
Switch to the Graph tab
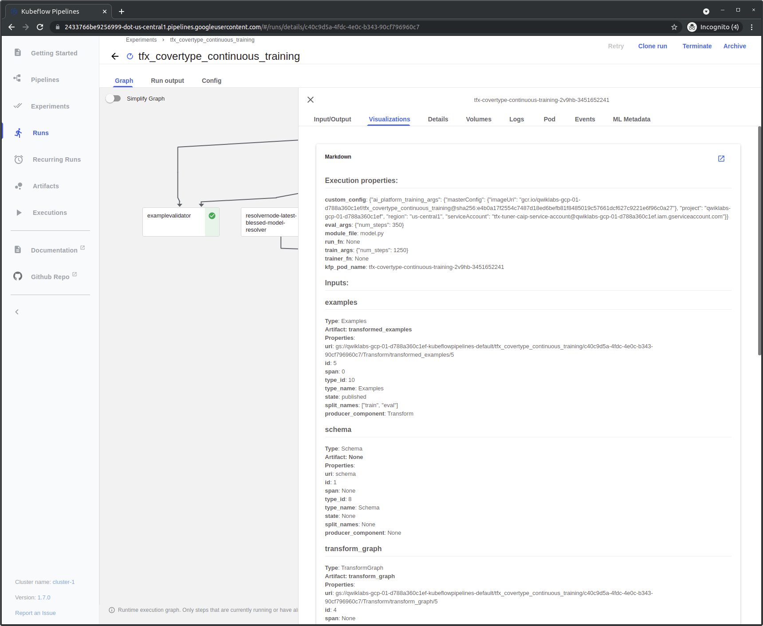click(124, 81)
